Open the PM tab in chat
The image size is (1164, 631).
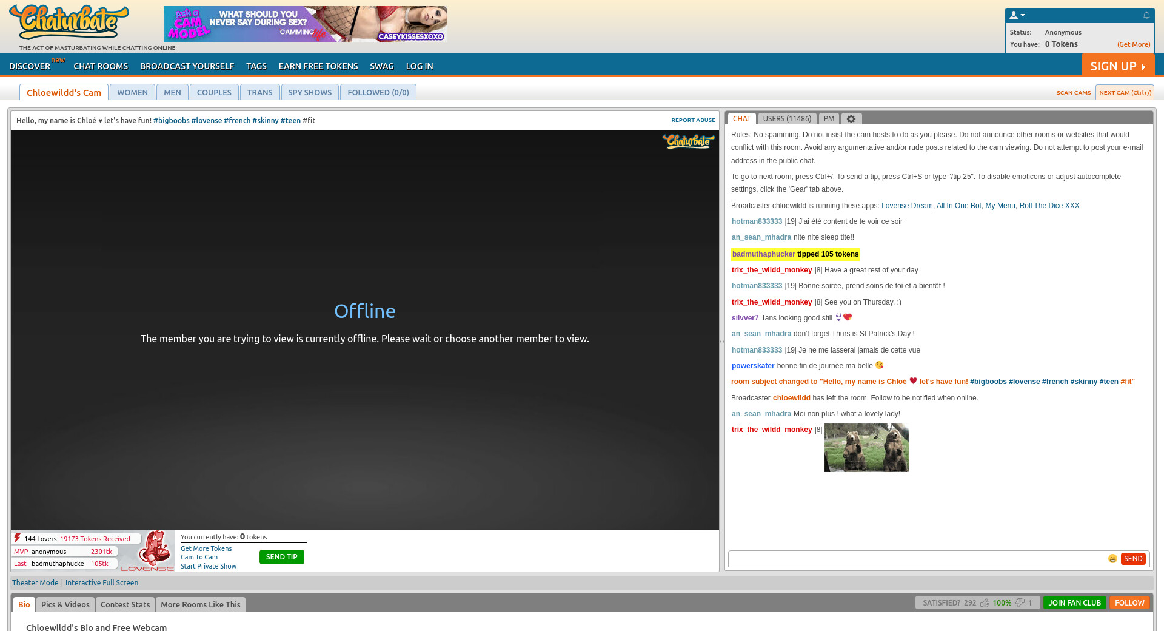[829, 119]
